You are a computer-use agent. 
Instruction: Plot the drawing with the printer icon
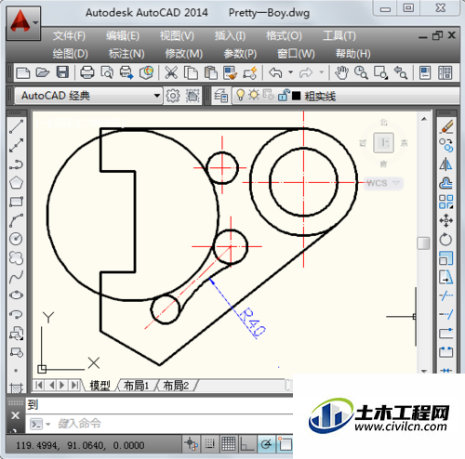pos(87,72)
